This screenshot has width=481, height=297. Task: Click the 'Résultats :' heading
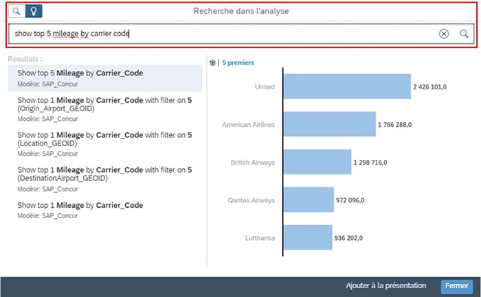tap(25, 58)
